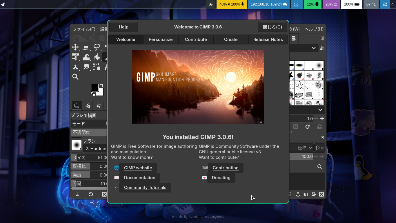This screenshot has height=223, width=396.
Task: Select the Free Select lasso tool
Action: tap(97, 47)
